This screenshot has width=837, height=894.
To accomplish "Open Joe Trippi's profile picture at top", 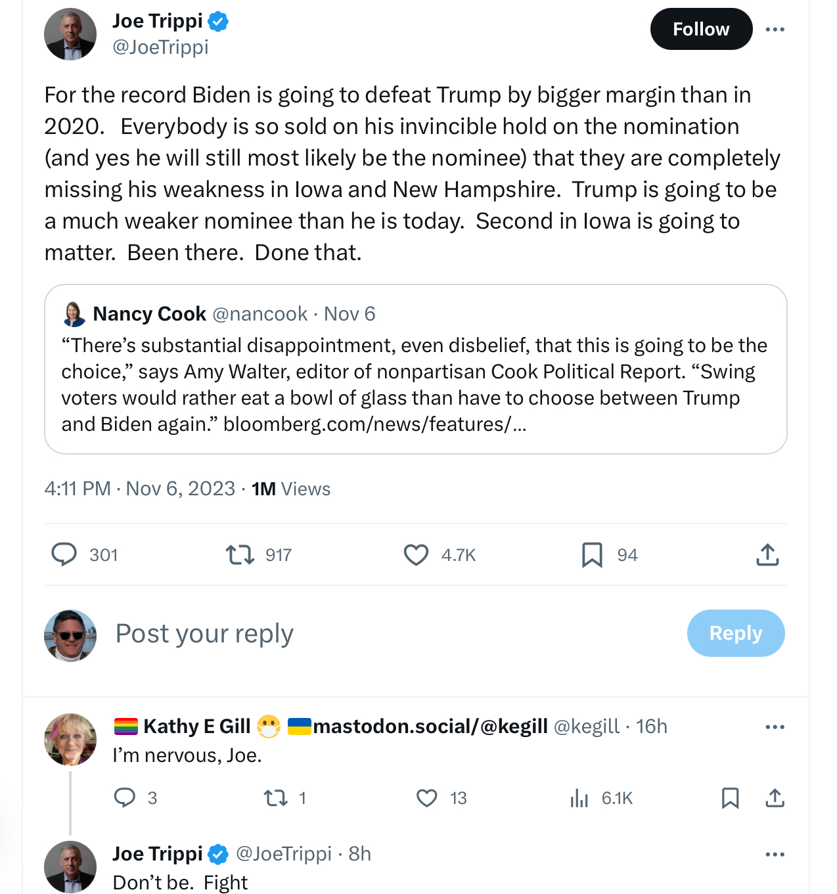I will pyautogui.click(x=70, y=34).
